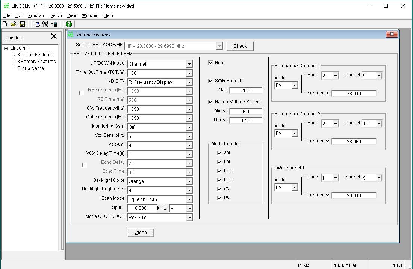Create a new file via toolbar
Viewport: 413px width, 269px height.
[x=5, y=24]
